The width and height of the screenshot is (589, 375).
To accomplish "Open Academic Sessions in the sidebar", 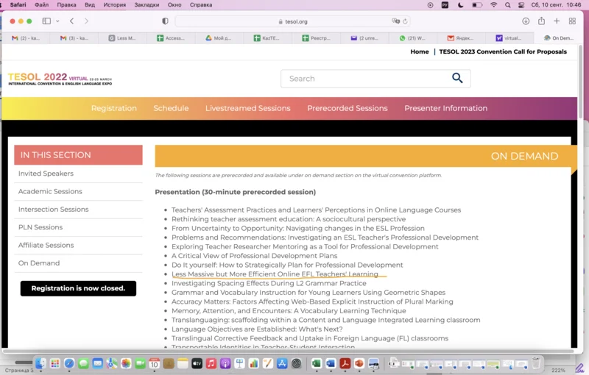I will 50,192.
